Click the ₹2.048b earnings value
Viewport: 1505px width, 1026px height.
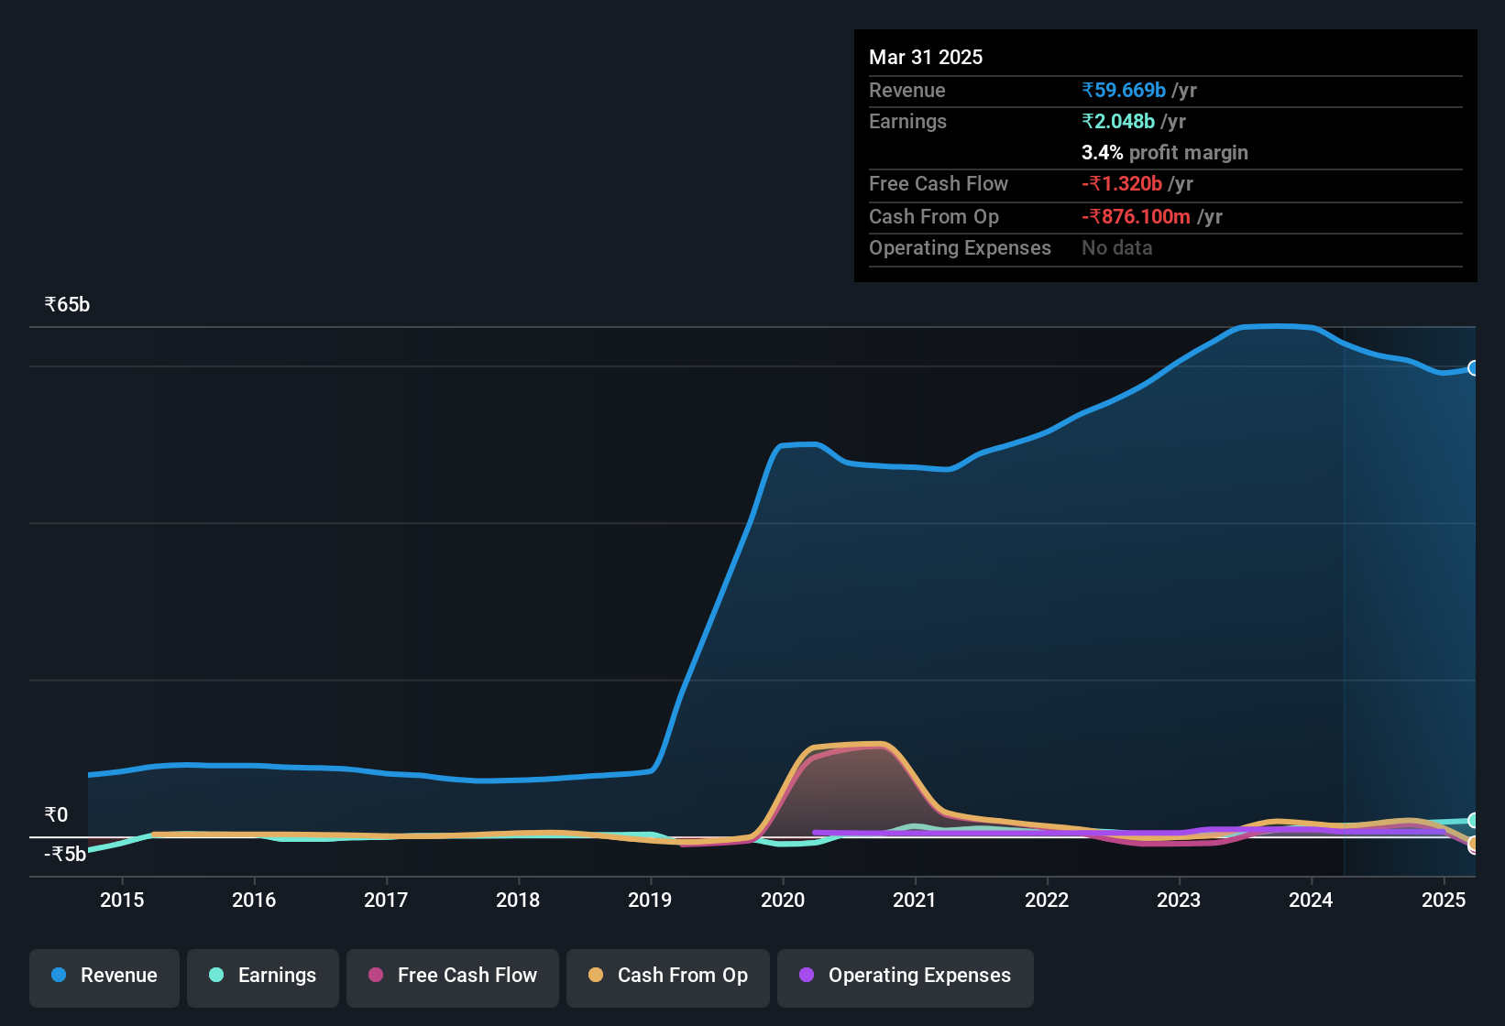1118,121
